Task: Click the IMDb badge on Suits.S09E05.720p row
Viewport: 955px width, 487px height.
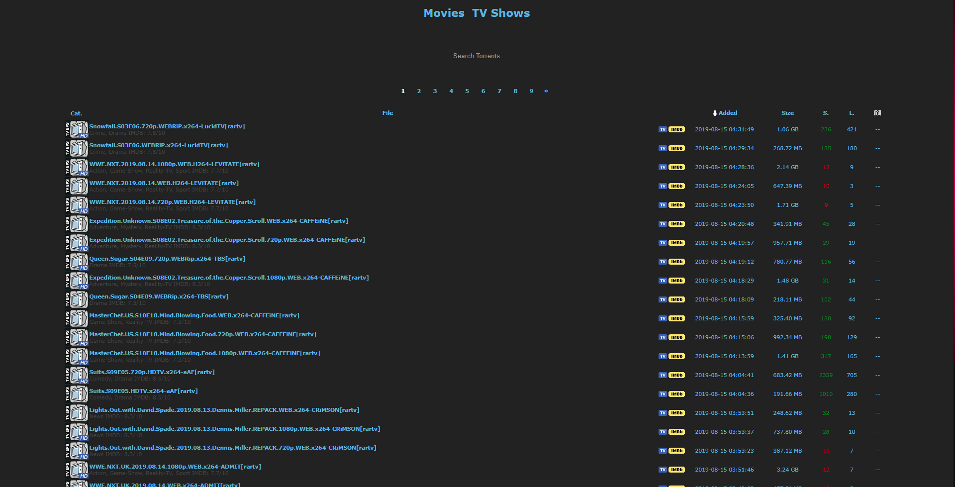Action: coord(676,375)
